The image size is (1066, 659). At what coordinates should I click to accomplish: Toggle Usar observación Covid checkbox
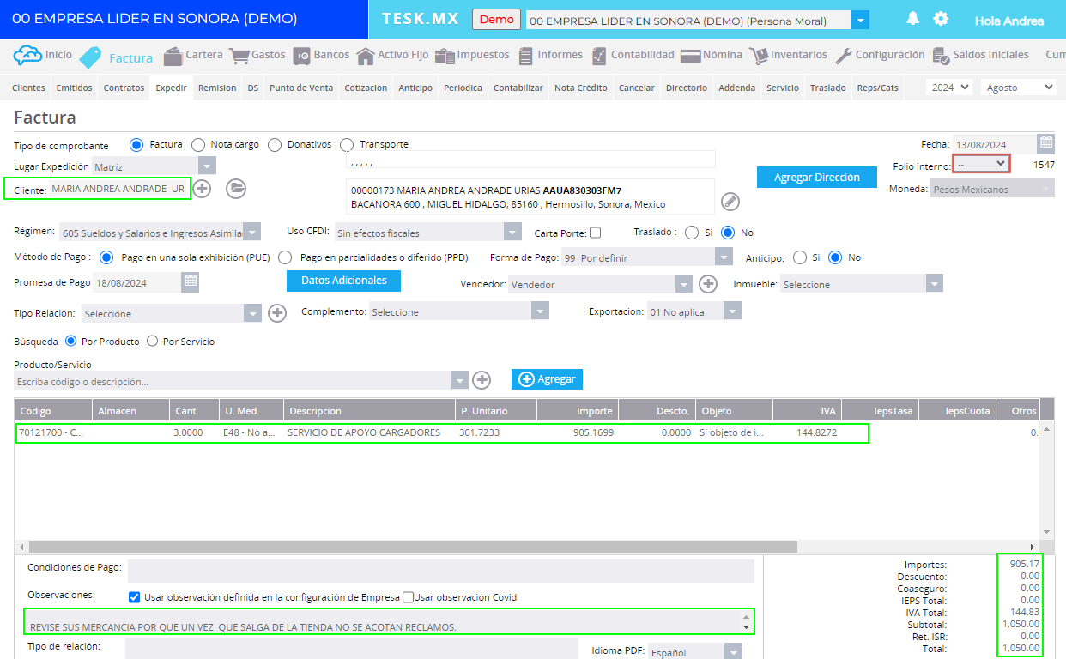click(408, 597)
